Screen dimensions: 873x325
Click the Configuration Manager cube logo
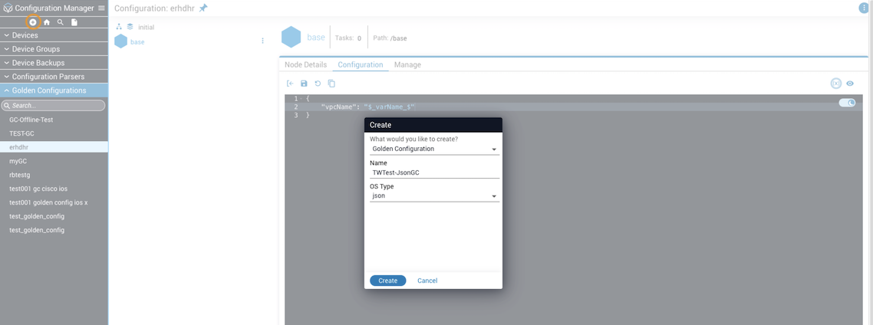pyautogui.click(x=8, y=8)
